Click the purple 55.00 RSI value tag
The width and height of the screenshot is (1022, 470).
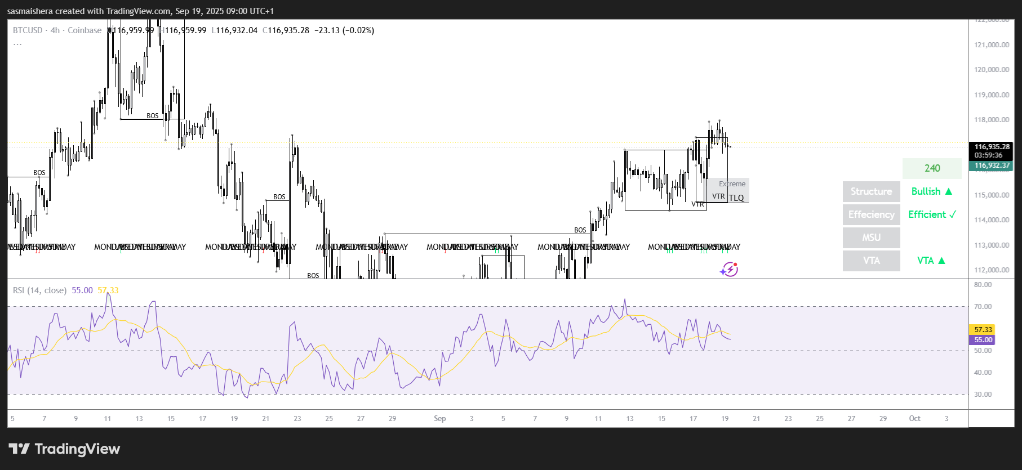coord(982,340)
